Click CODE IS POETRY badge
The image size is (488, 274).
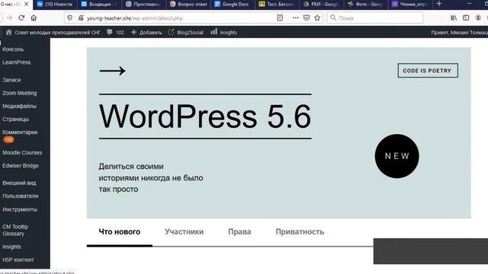[x=428, y=71]
